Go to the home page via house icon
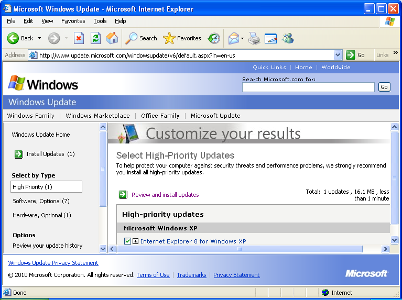 pos(112,38)
